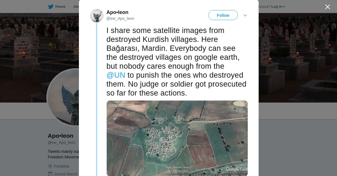Viewport: 337px width, 176px height.
Task: Click the Twitter bird logo
Action: [51, 7]
